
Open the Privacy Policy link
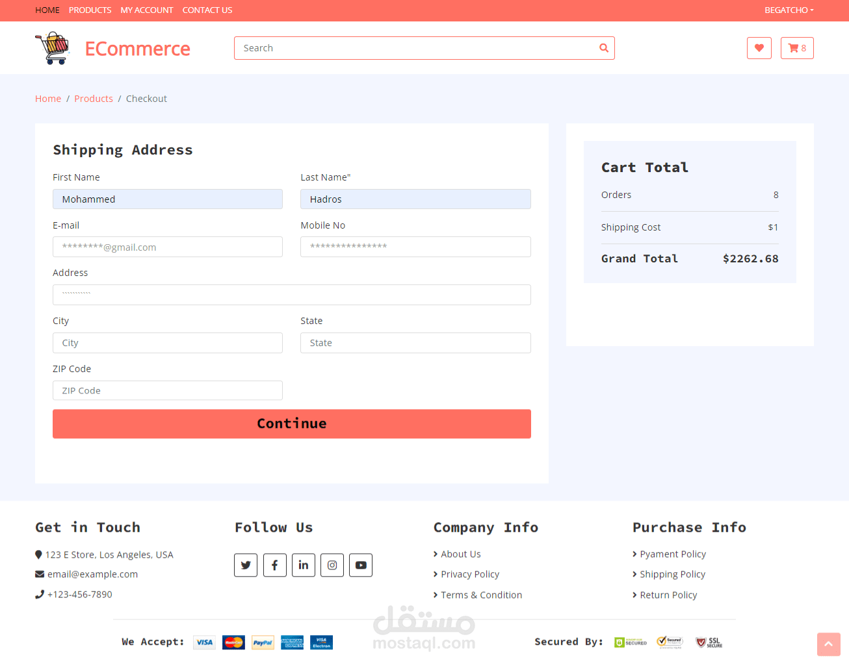[470, 574]
